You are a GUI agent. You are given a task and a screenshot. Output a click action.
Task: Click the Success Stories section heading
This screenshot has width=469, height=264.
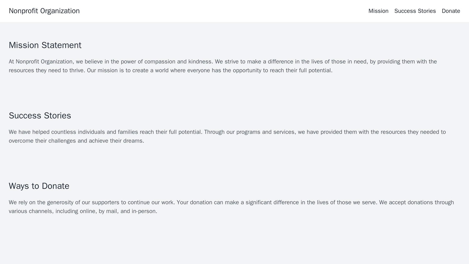(40, 115)
